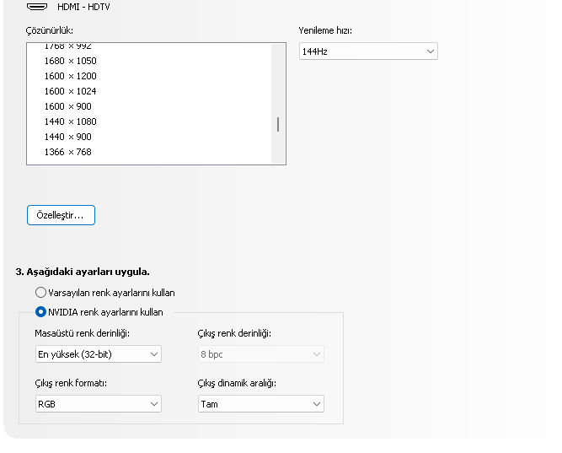562x453 pixels.
Task: Select 1366 × 768 resolution
Action: (x=67, y=152)
